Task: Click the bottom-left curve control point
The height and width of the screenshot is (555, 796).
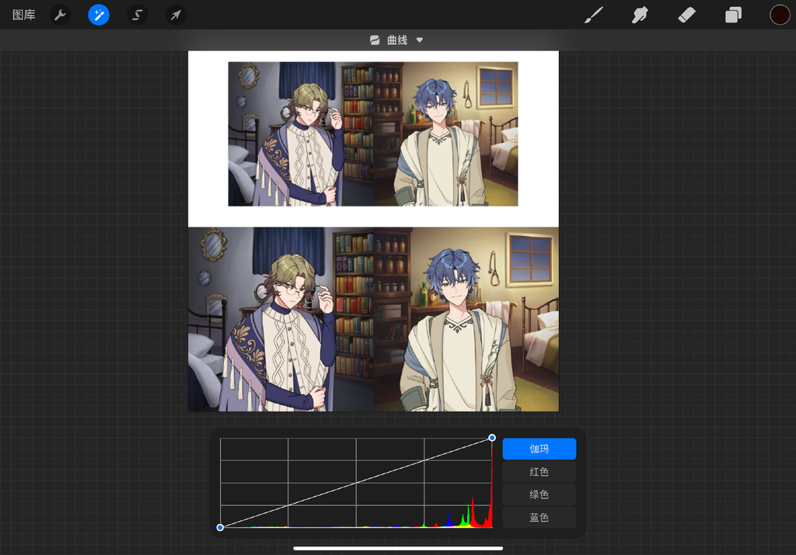Action: tap(220, 527)
